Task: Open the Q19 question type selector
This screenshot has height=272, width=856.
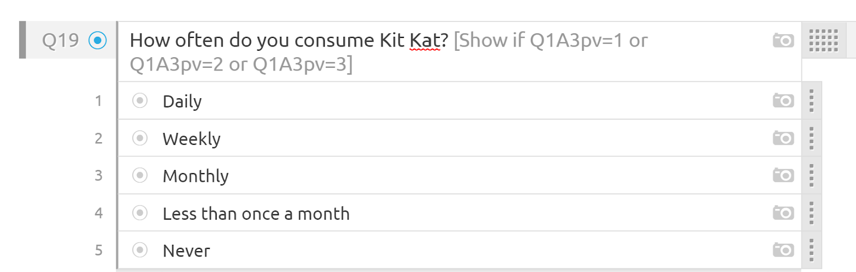Action: (97, 40)
